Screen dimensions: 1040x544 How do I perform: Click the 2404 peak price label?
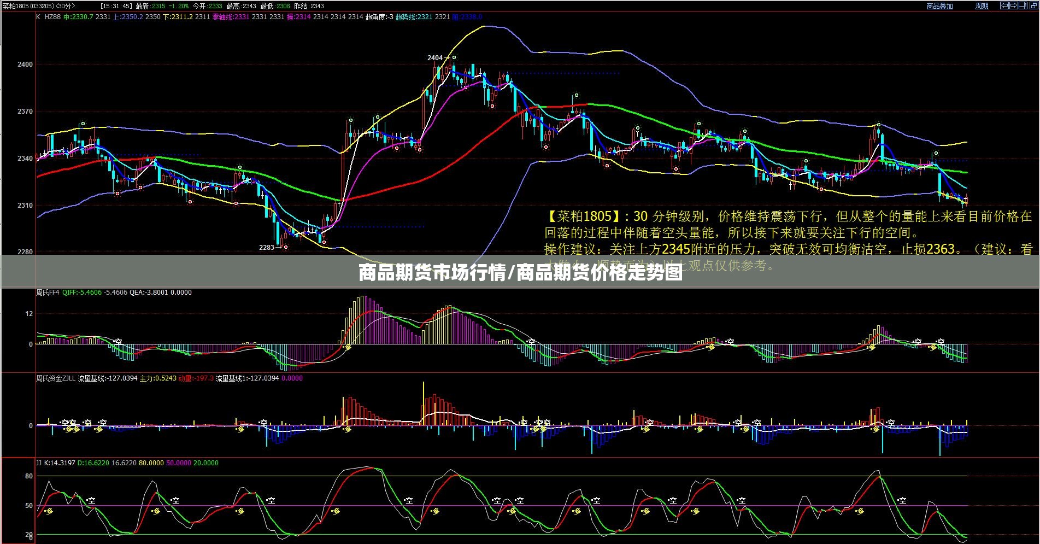click(435, 58)
